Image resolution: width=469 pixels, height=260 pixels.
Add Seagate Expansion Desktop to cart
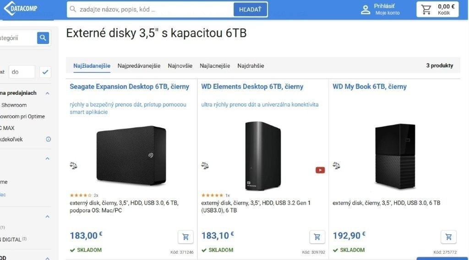click(x=185, y=237)
